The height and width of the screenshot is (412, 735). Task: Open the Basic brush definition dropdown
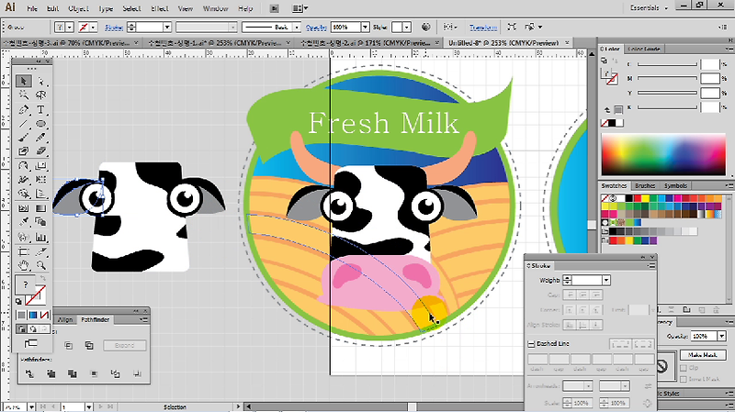[297, 28]
